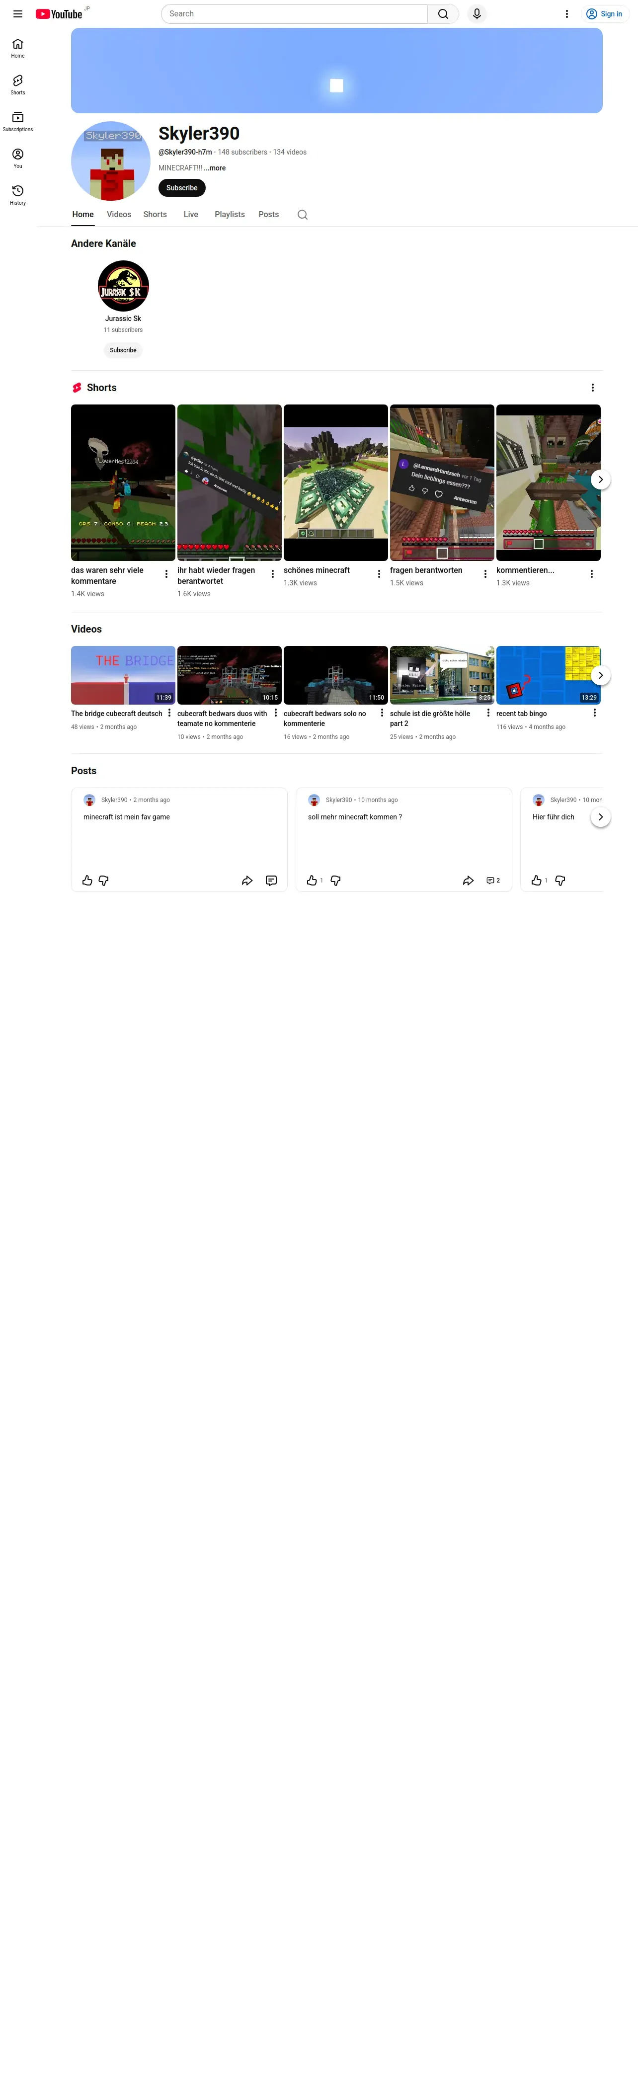The width and height of the screenshot is (638, 2089).
Task: Open options for 'schönes minecraft' short
Action: [379, 574]
